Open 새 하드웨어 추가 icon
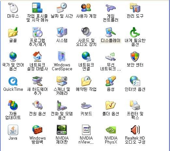The image size is (170, 151). [x=37, y=81]
